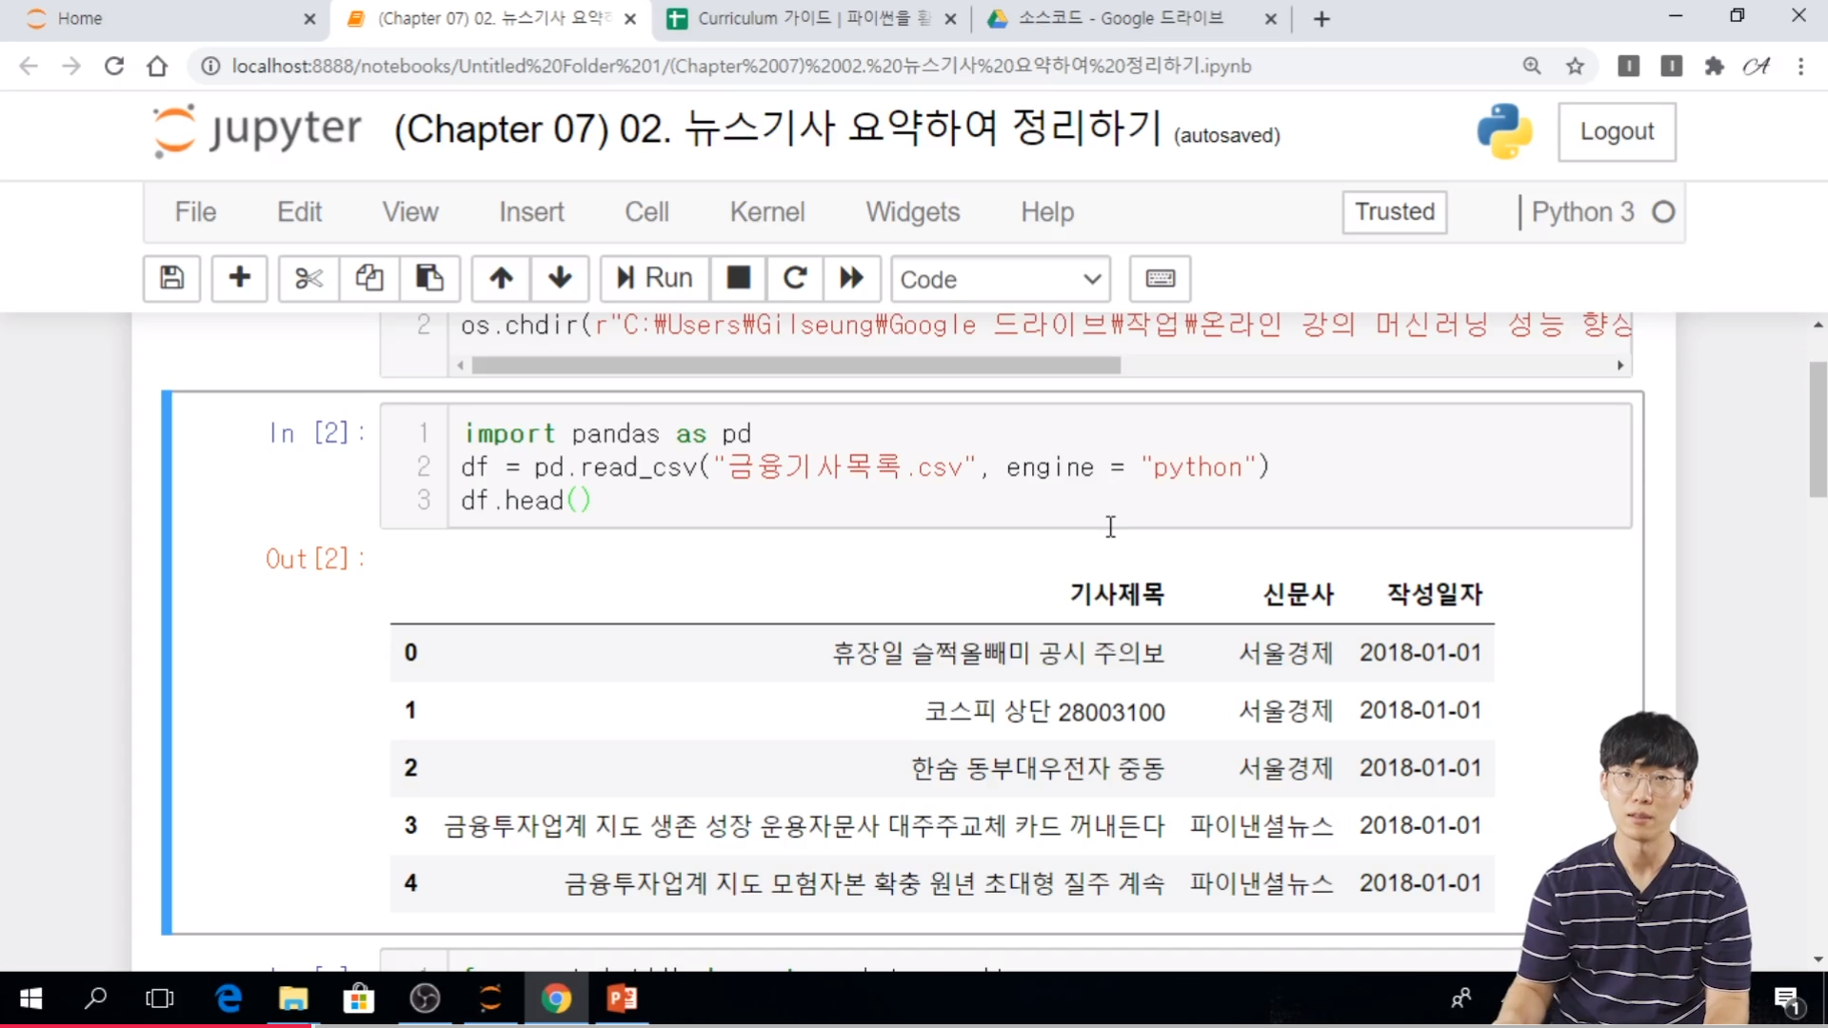Screen dimensions: 1828x1028
Task: Cut selected cells with the scissors icon
Action: (x=308, y=278)
